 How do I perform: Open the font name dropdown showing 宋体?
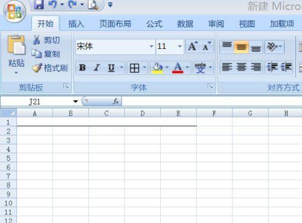coord(115,47)
